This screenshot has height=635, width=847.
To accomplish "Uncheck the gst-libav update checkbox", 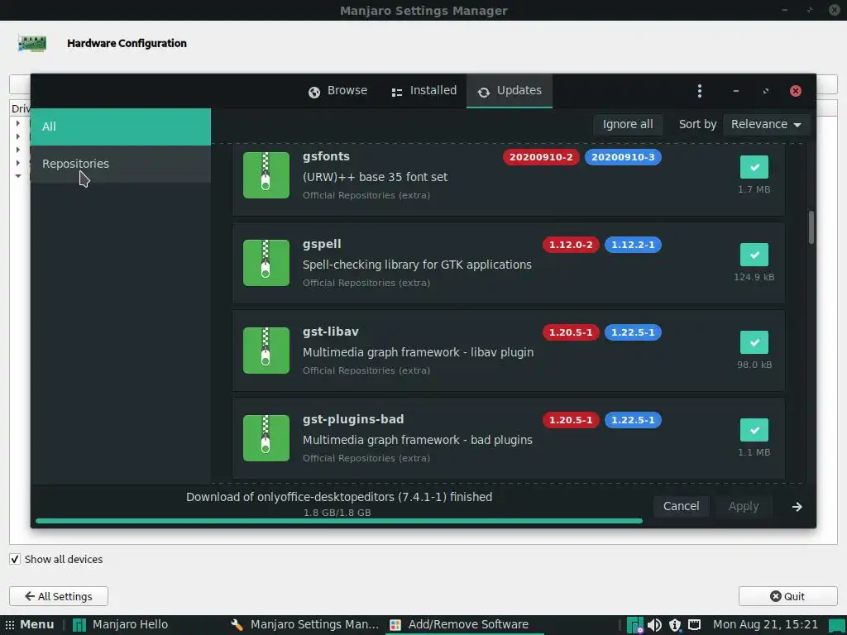I will tap(754, 341).
